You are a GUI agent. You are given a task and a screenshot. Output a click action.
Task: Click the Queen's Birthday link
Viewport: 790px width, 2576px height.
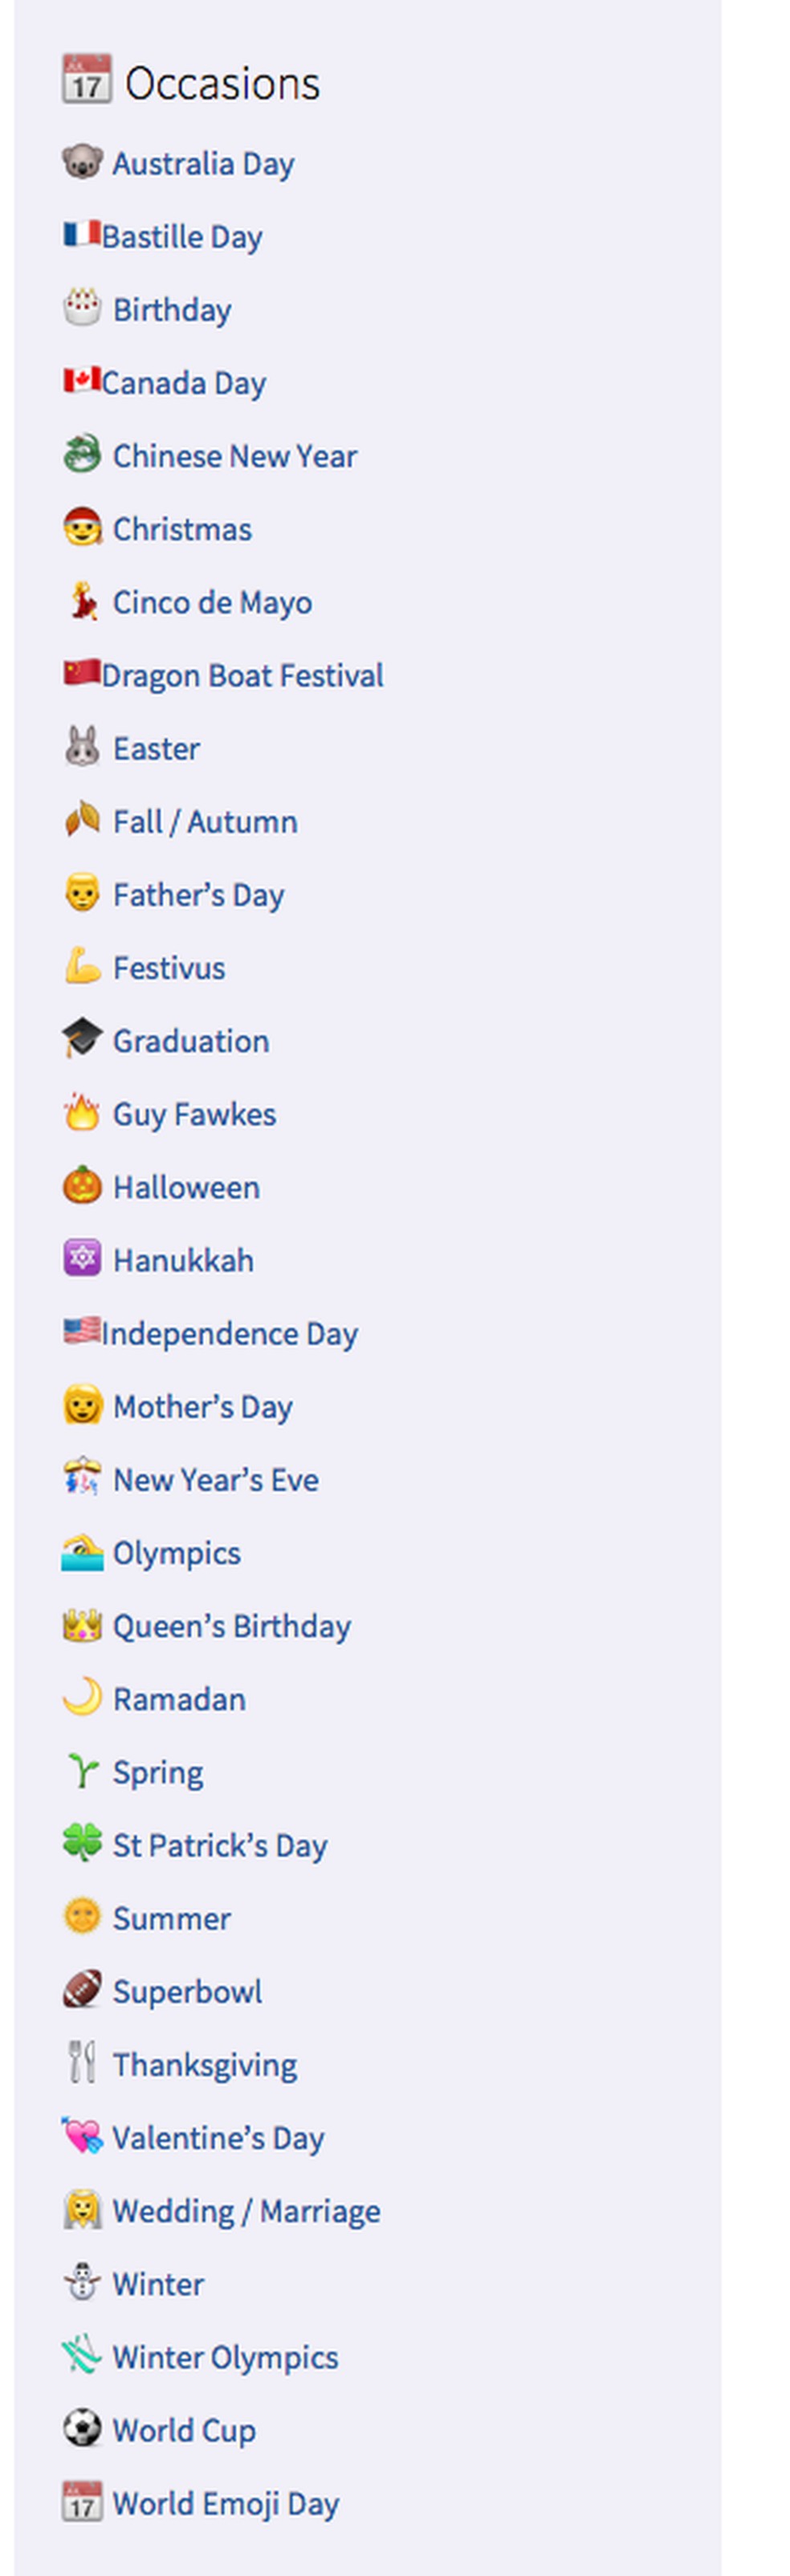tap(231, 1626)
